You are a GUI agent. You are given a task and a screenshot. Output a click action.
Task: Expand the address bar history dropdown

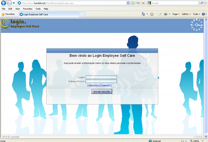click(128, 3)
